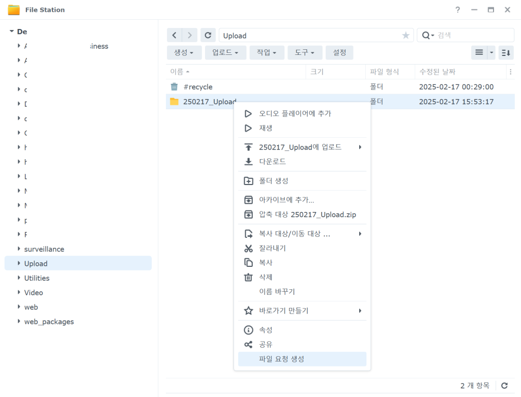The image size is (521, 397).
Task: Click date 2025-02-17 00:29:00
Action: click(x=456, y=87)
